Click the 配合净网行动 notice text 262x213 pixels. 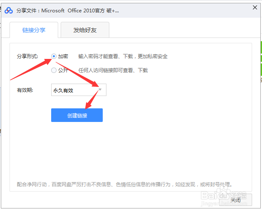click(125, 185)
